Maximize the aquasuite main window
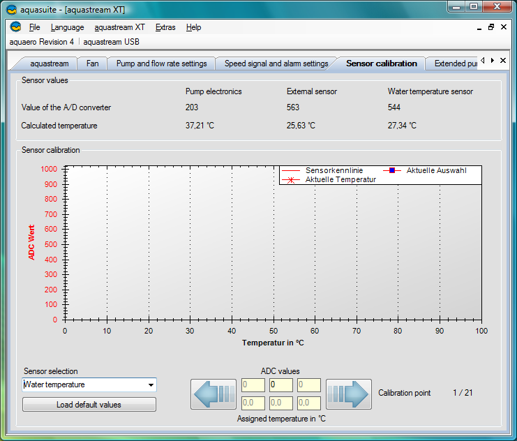Image resolution: width=517 pixels, height=441 pixels. 474,6
